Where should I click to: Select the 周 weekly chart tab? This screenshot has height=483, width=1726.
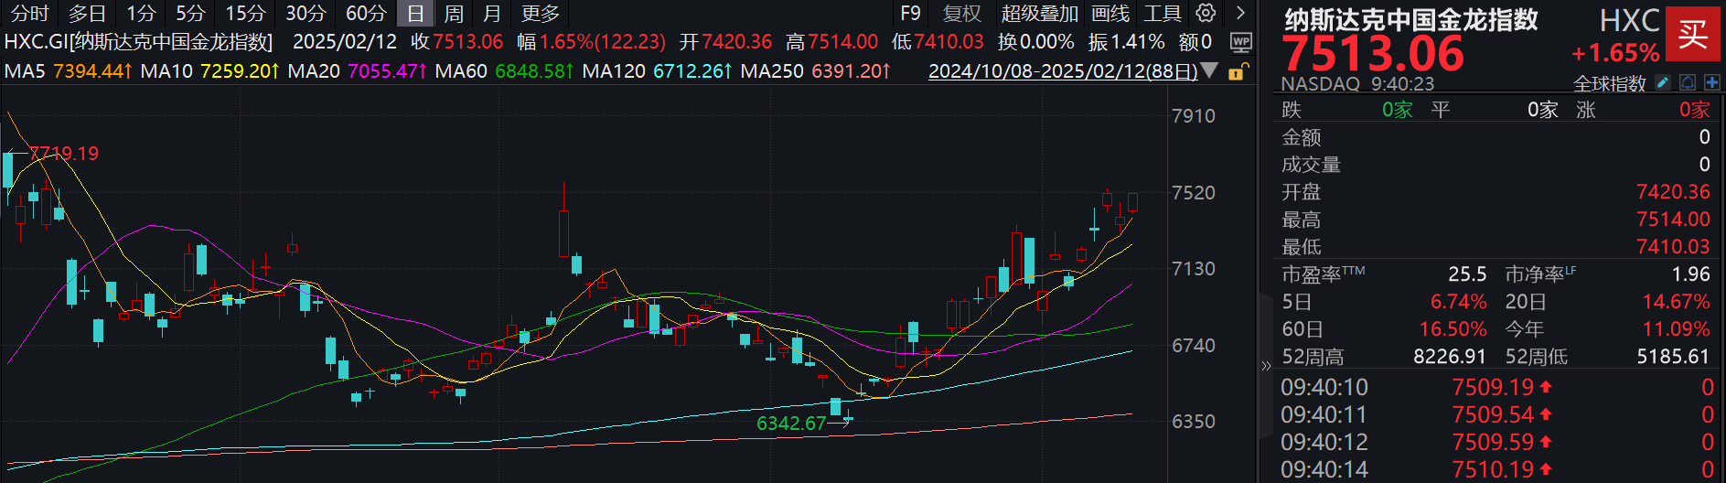[x=454, y=14]
